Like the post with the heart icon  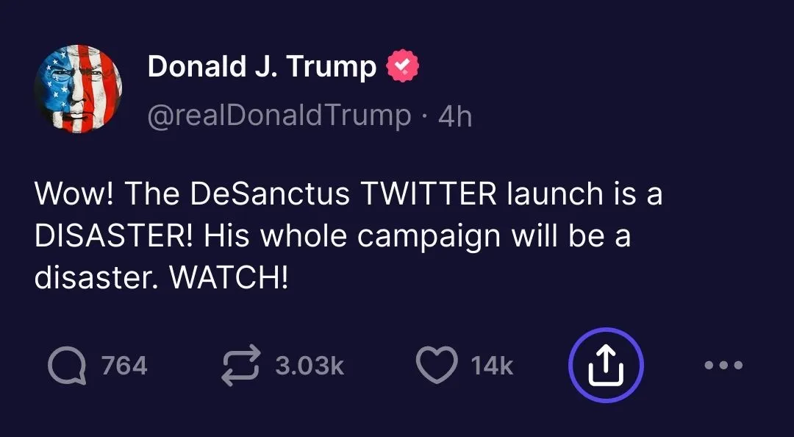pos(437,366)
